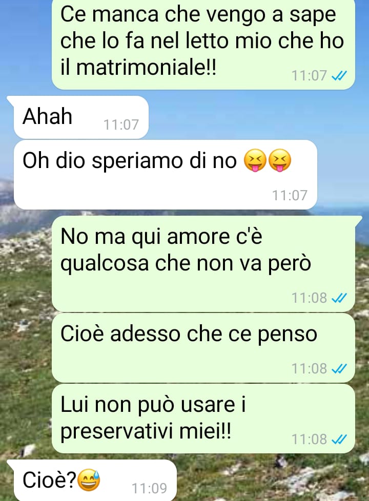Select the 'No ma qui amore c'è' message

coord(204,264)
